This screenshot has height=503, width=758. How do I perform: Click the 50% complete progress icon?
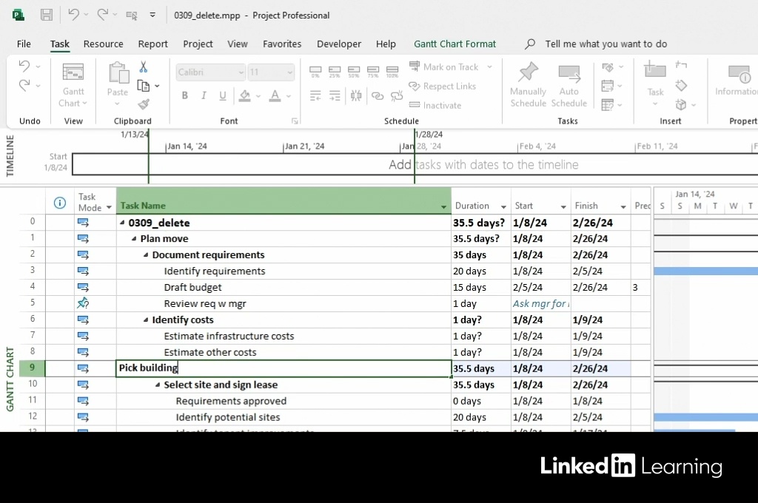[x=354, y=72]
